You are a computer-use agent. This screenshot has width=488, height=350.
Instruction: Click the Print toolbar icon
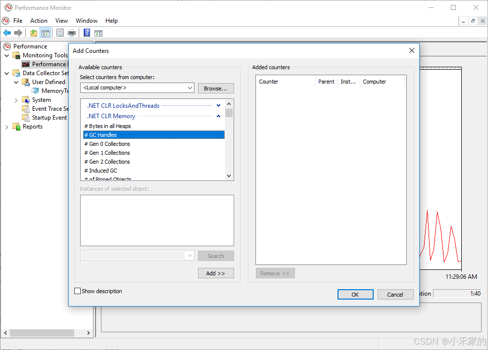click(x=72, y=33)
